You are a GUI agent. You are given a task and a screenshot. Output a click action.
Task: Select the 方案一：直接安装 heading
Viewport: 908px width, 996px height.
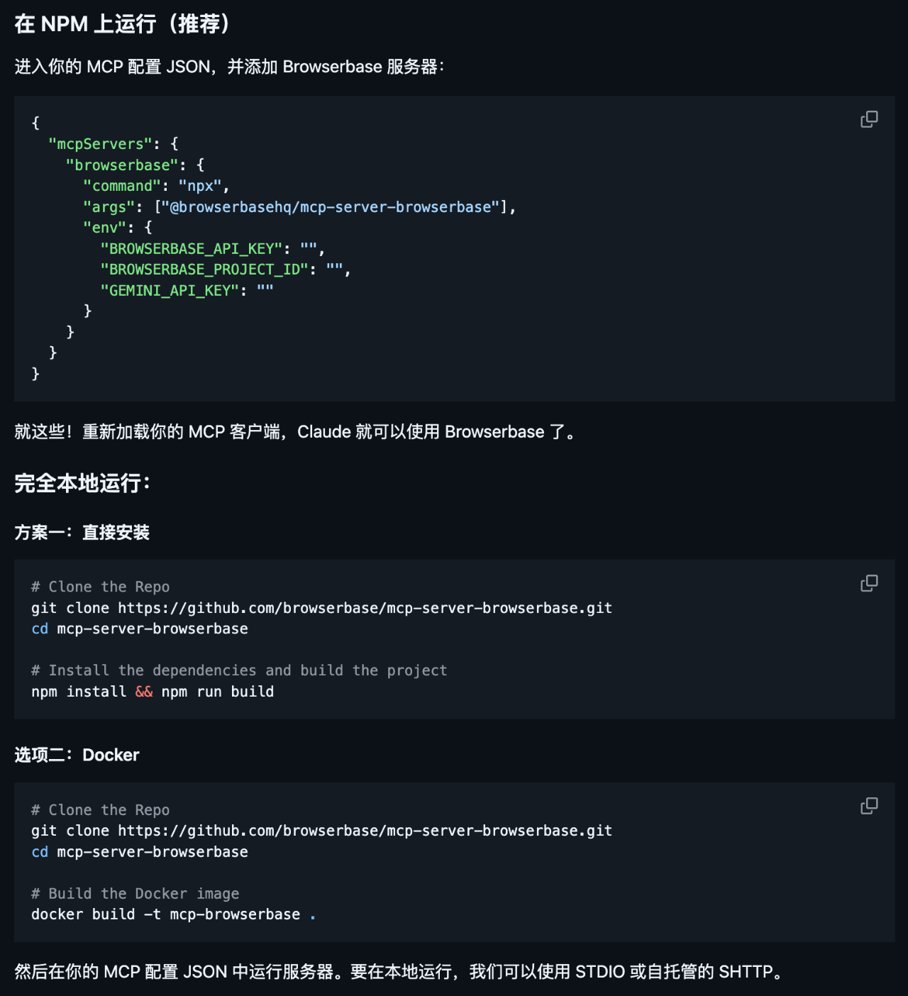coord(82,533)
